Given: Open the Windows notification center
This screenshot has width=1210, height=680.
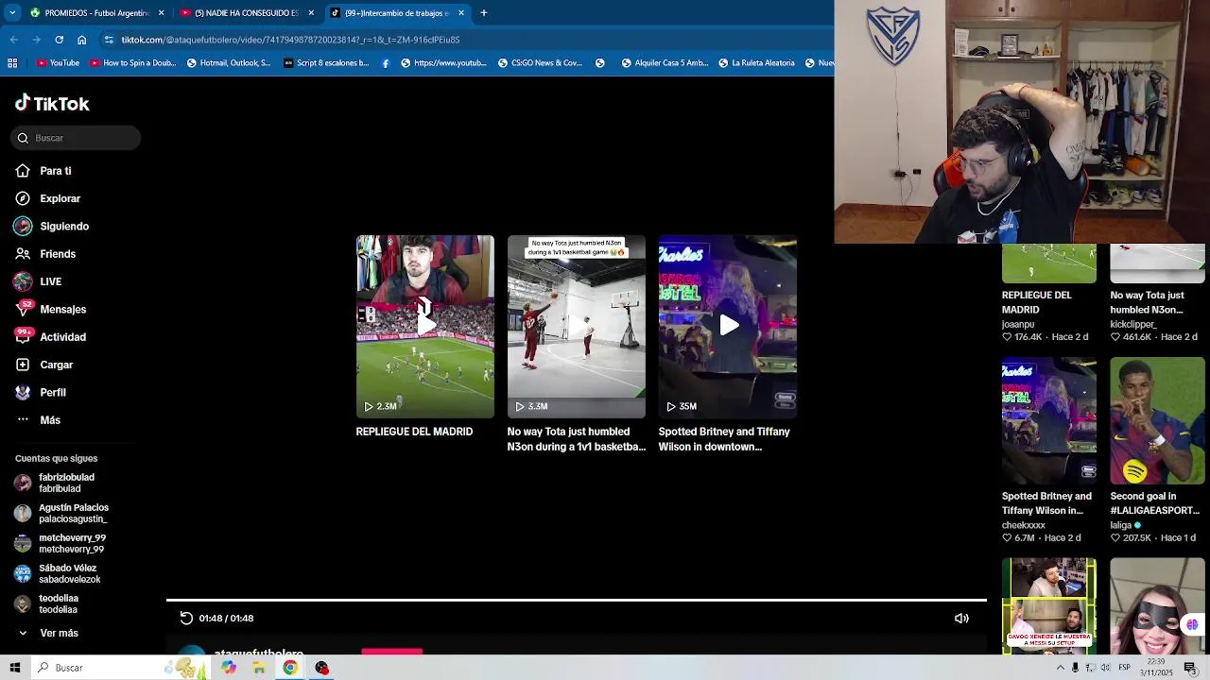Looking at the screenshot, I should pos(1190,668).
